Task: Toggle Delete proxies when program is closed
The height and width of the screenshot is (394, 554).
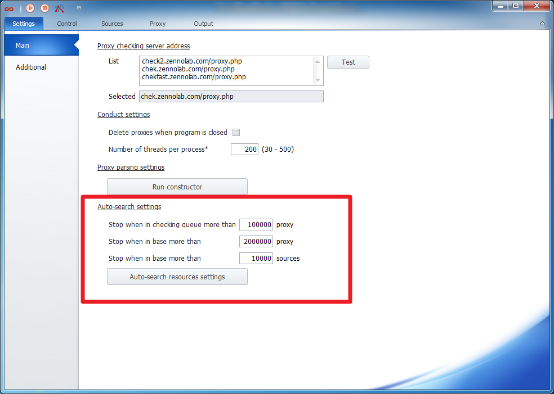Action: 236,133
